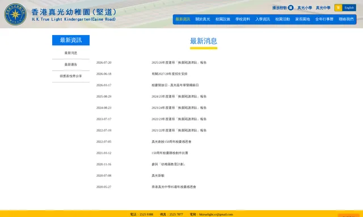
Task: Open the 2025/26年度 reading grant report
Action: (179, 63)
